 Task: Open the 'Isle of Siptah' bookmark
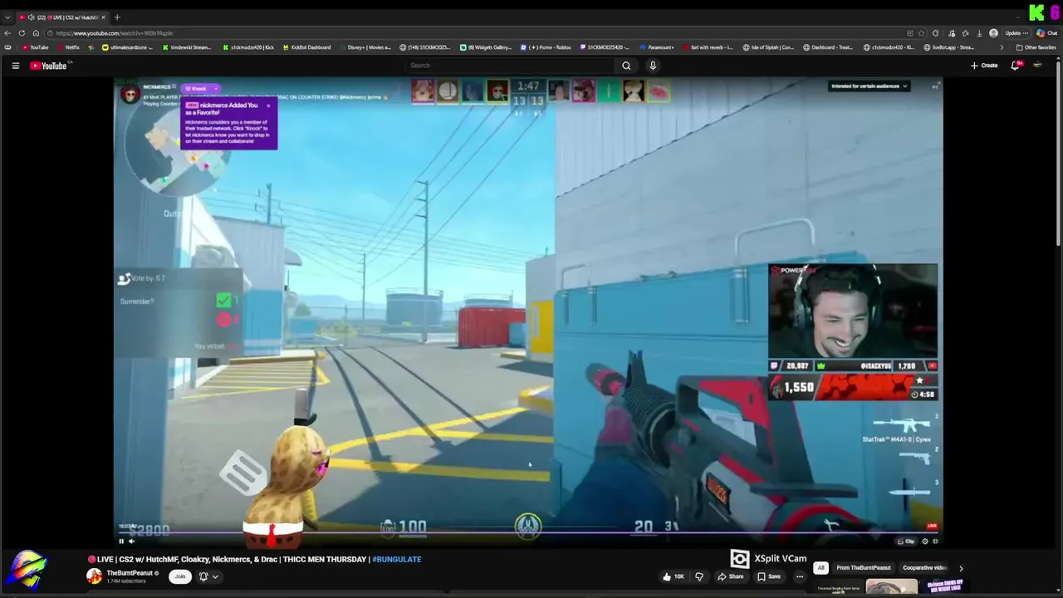point(768,47)
